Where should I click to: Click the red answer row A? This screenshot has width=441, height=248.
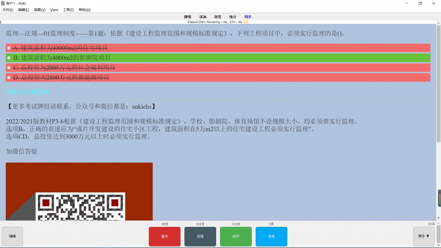[218, 48]
